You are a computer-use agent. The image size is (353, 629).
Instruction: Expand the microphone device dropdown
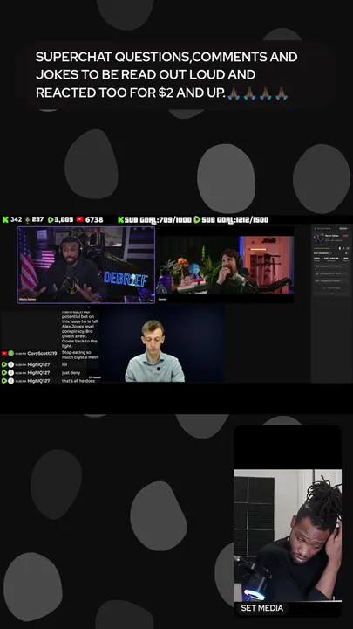pyautogui.click(x=331, y=273)
